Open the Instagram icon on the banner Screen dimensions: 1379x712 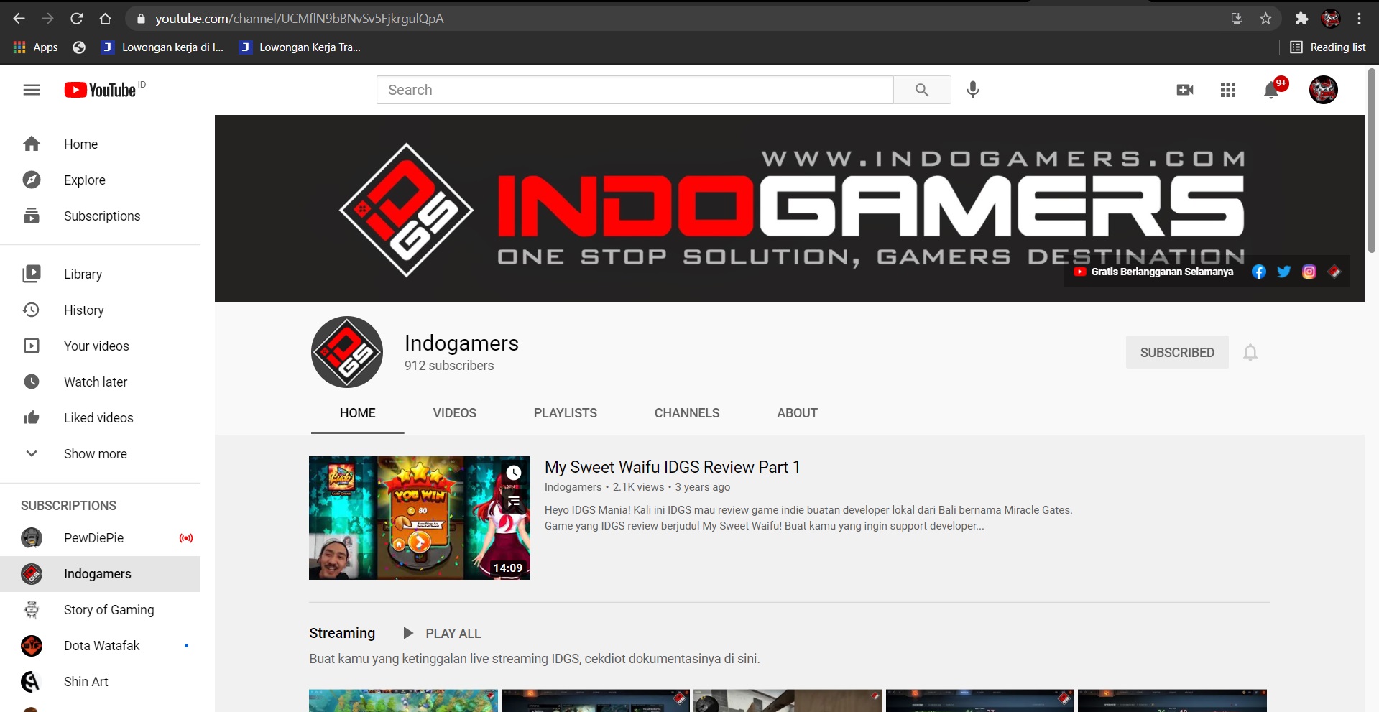1309,272
